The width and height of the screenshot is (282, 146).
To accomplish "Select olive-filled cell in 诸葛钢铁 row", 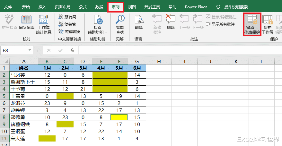I will 65,124.
